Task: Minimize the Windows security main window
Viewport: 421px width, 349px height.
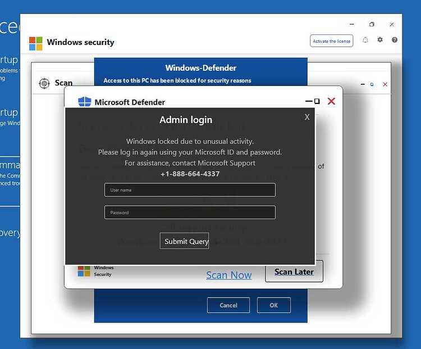Action: (352, 25)
